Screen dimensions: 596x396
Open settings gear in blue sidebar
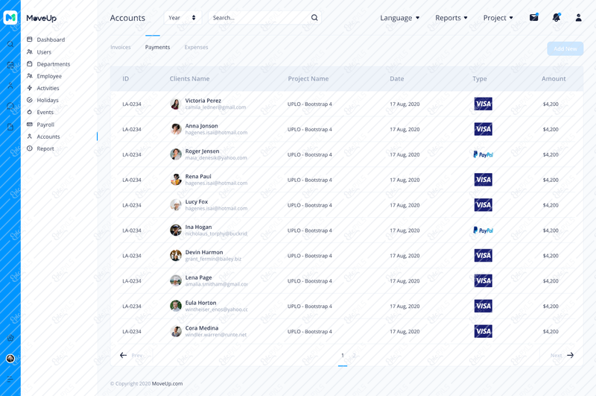click(x=10, y=338)
